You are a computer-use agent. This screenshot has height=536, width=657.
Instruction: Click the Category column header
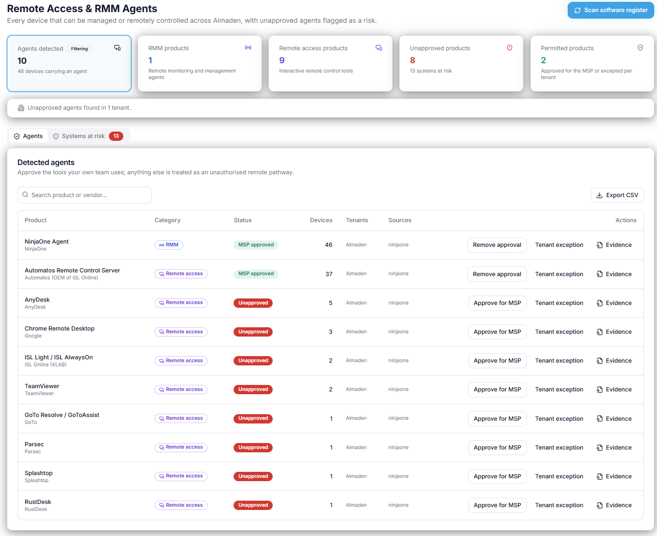tap(168, 220)
